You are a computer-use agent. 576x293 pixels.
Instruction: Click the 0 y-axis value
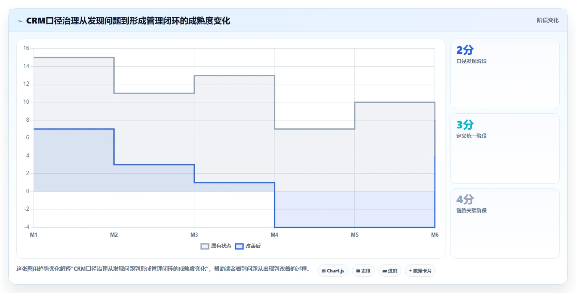(x=27, y=191)
